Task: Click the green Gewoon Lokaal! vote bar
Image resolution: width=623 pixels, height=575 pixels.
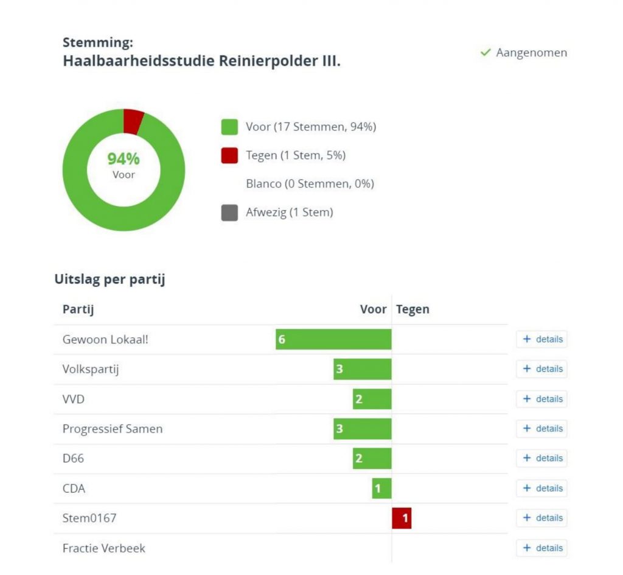Action: tap(333, 339)
